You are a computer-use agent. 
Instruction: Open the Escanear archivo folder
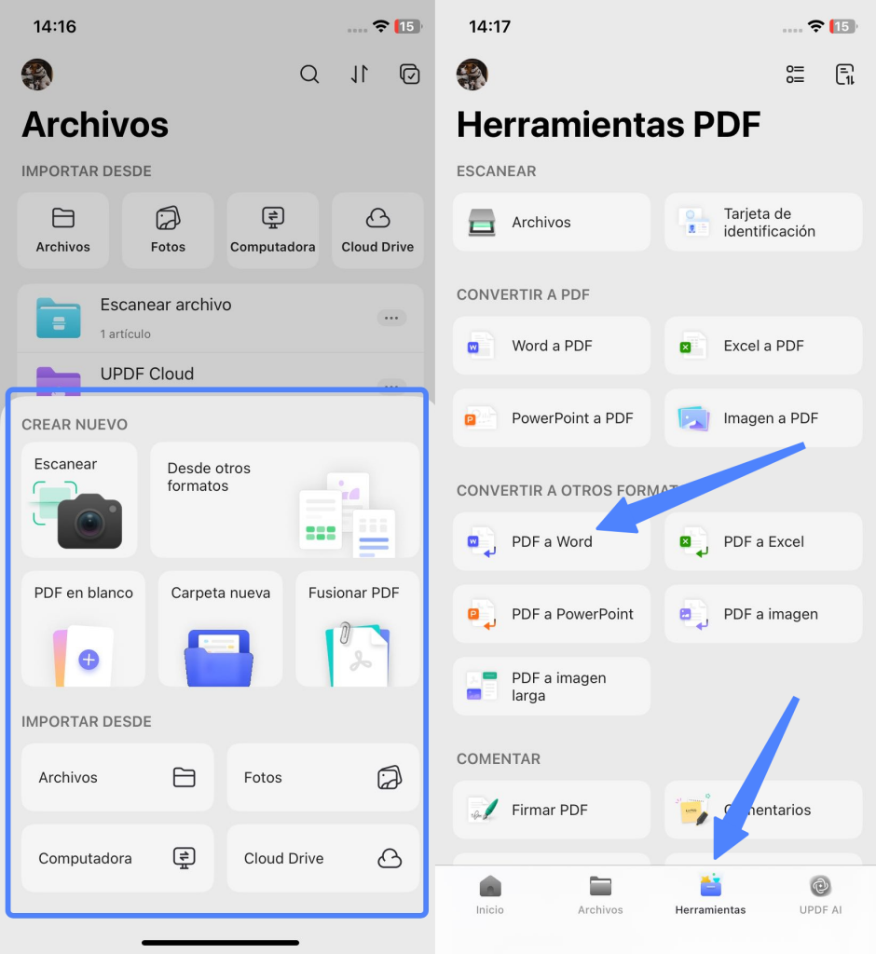coord(220,319)
